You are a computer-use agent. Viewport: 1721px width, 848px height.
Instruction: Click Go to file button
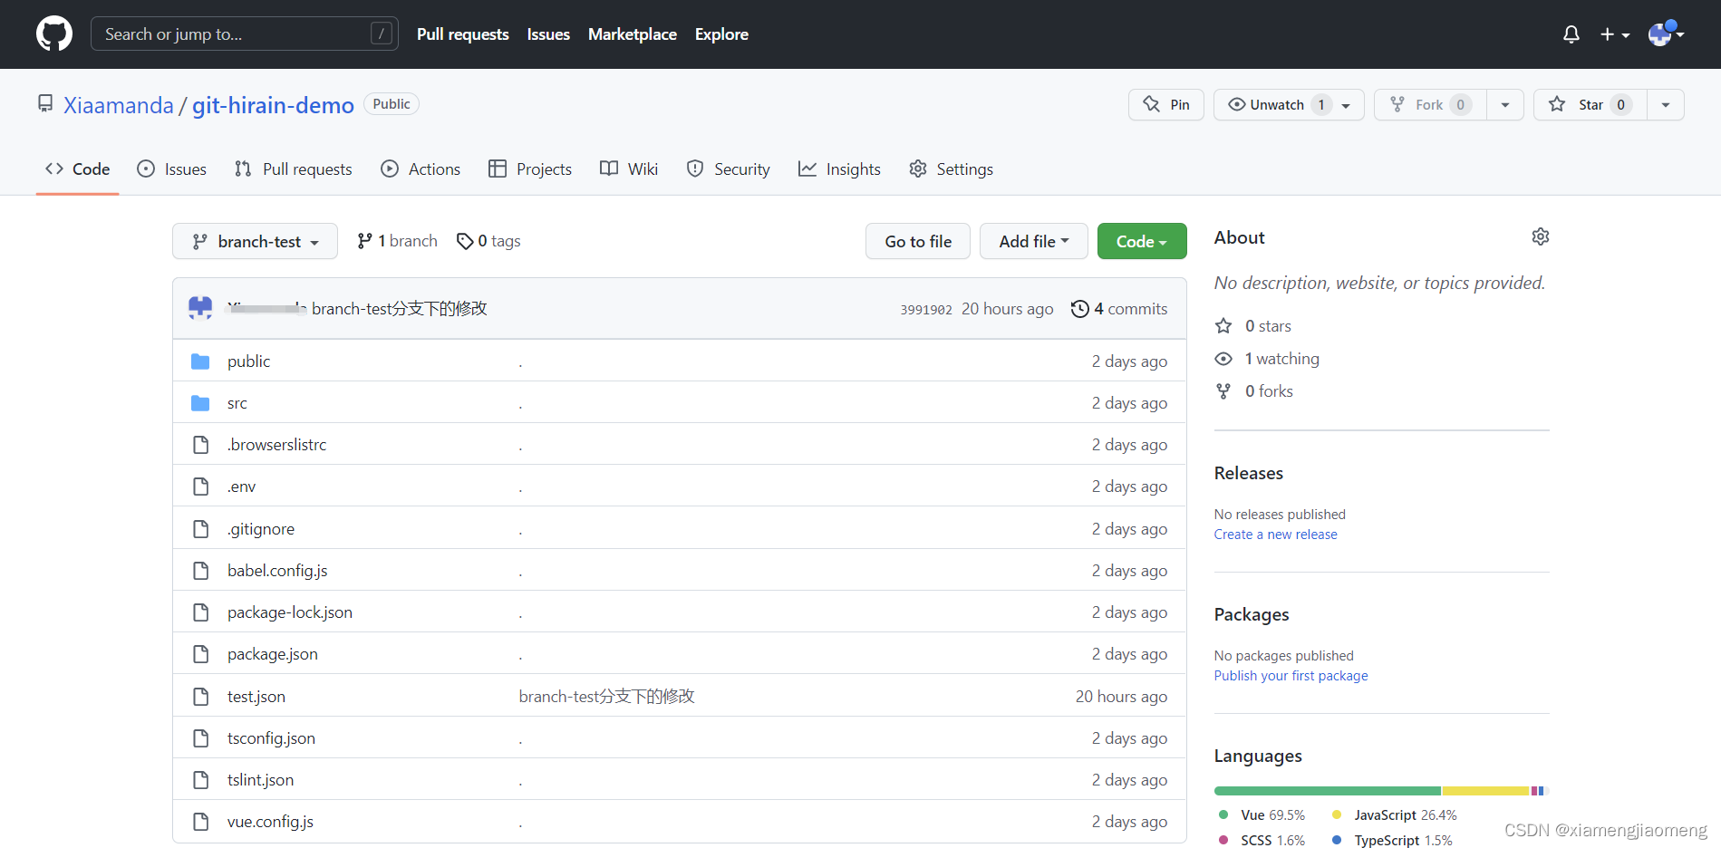(918, 241)
